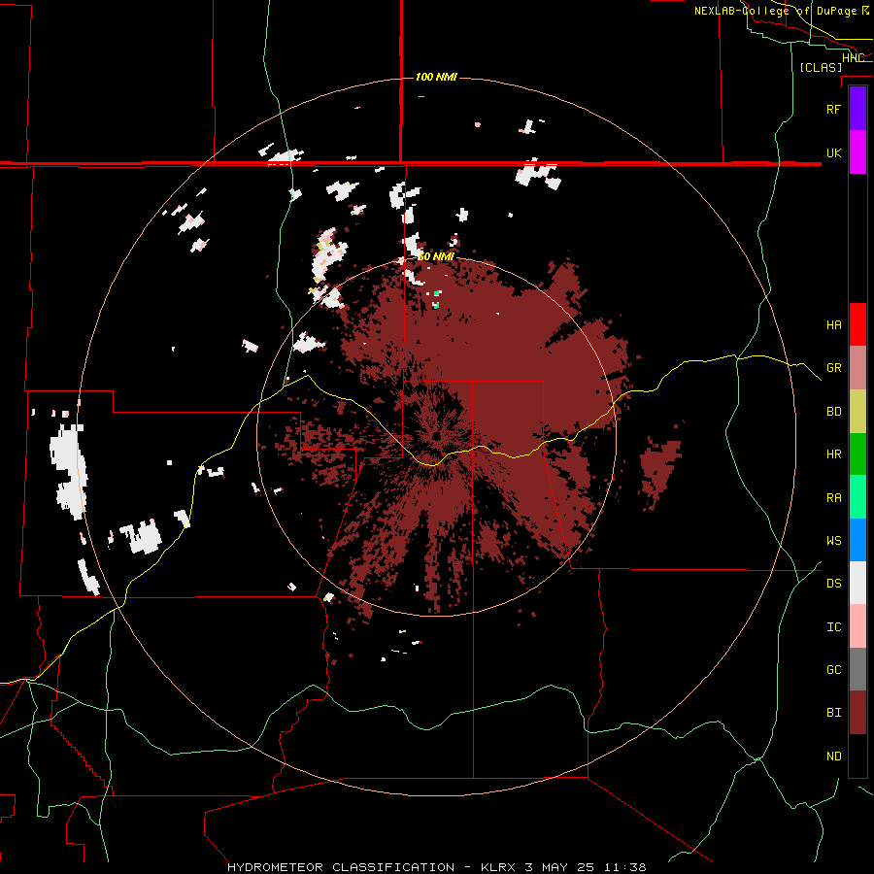Select the red HA legend swatch

point(857,324)
